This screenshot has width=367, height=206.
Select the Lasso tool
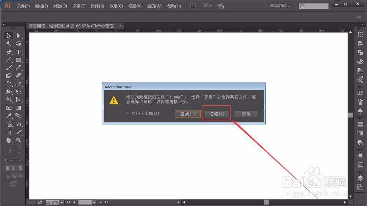[x=18, y=44]
